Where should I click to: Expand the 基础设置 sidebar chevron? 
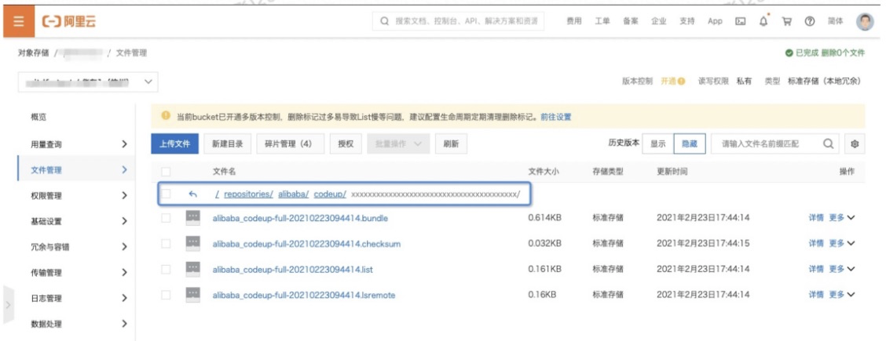(124, 222)
